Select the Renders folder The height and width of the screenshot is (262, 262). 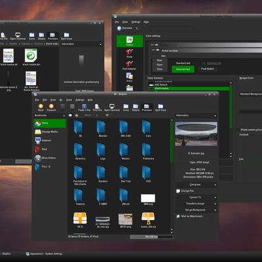(x=102, y=174)
